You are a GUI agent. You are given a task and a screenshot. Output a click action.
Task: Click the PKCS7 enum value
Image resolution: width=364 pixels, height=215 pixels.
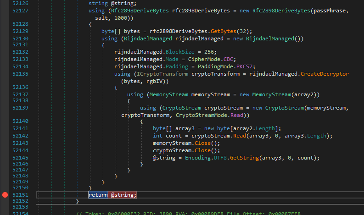click(x=244, y=66)
